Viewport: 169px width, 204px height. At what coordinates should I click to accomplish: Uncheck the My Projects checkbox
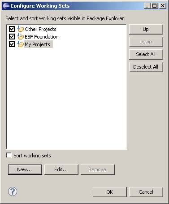(x=12, y=44)
